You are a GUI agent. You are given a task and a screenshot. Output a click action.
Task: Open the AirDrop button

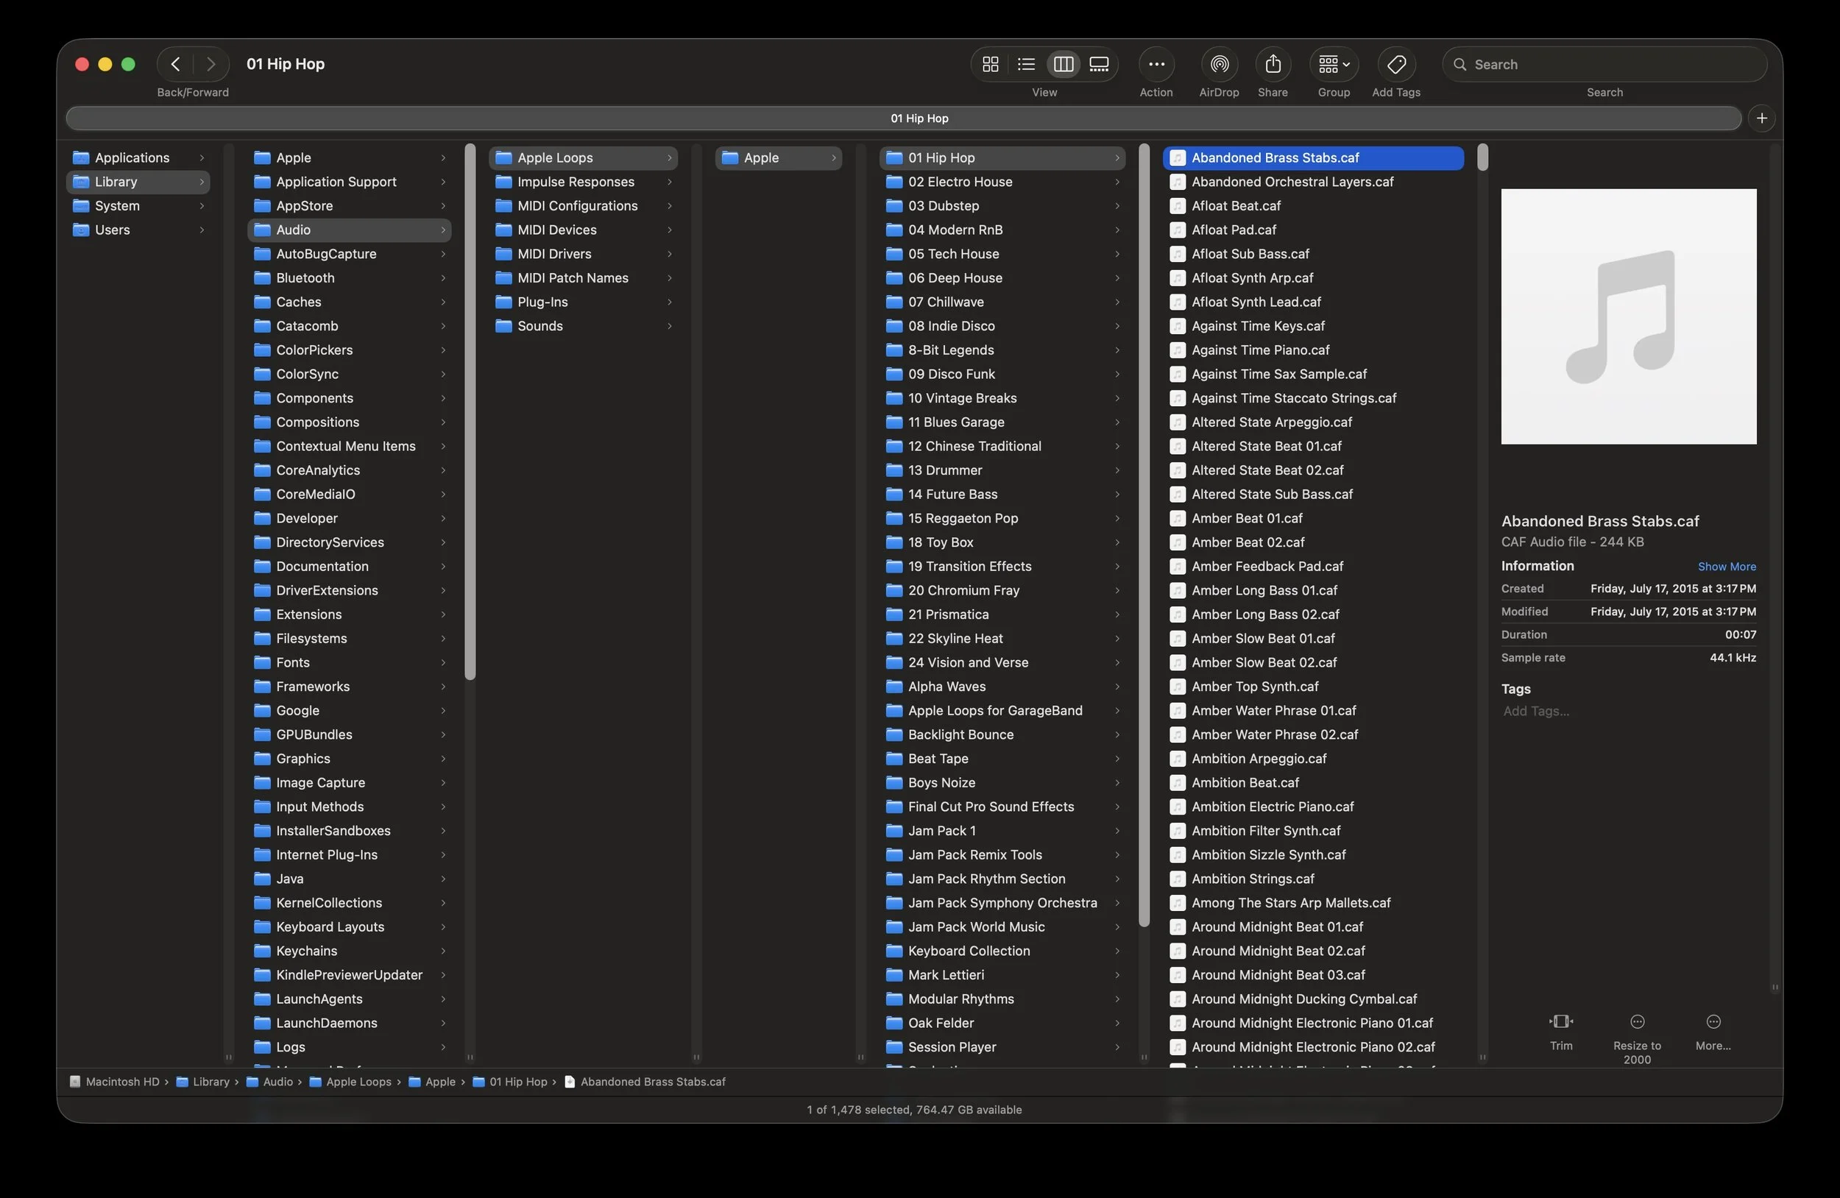(x=1218, y=64)
